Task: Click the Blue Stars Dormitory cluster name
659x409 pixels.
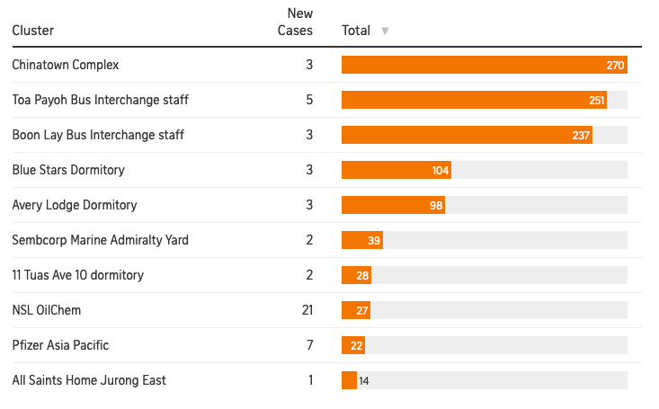Action: pos(68,170)
